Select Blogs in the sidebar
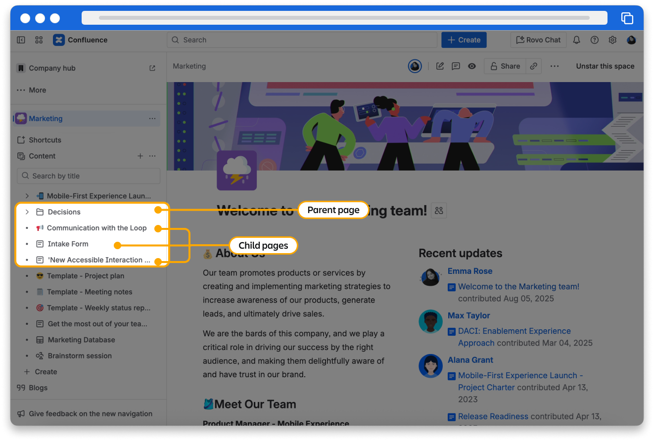This screenshot has height=441, width=654. click(x=38, y=388)
